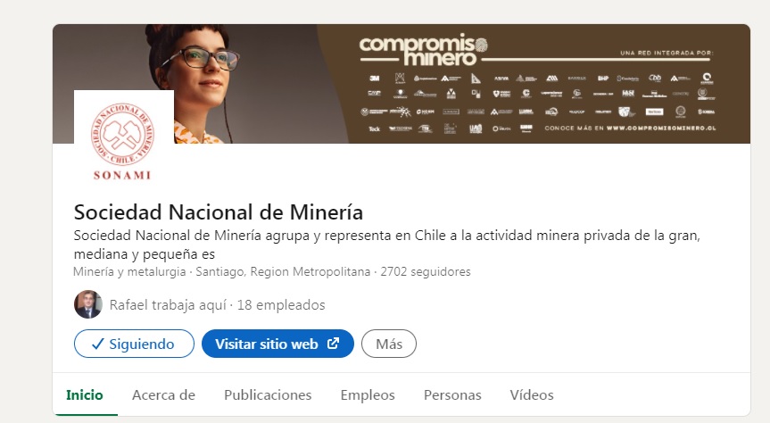Open the Publicaciones tab
770x423 pixels.
[x=268, y=395]
